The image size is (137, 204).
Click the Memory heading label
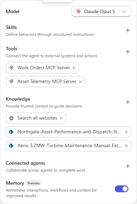click(x=15, y=183)
